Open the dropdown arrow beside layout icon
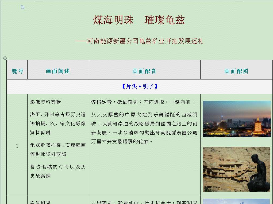The image size is (273, 204). (x=27, y=7)
